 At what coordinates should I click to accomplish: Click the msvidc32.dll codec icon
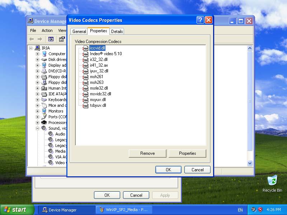pyautogui.click(x=85, y=94)
